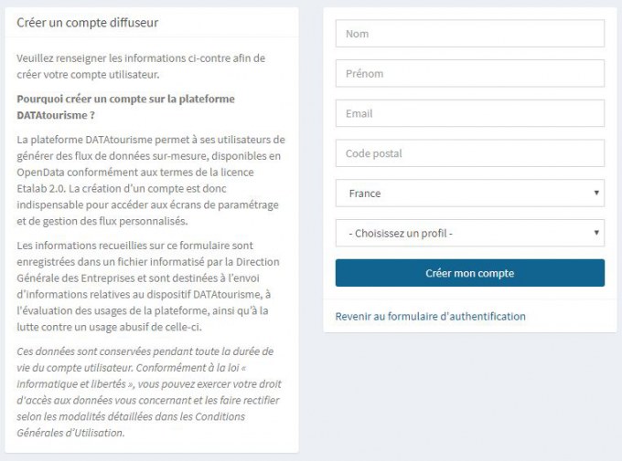
Task: Click the italic 'Ces données sont conservées' paragraph
Action: (151, 392)
